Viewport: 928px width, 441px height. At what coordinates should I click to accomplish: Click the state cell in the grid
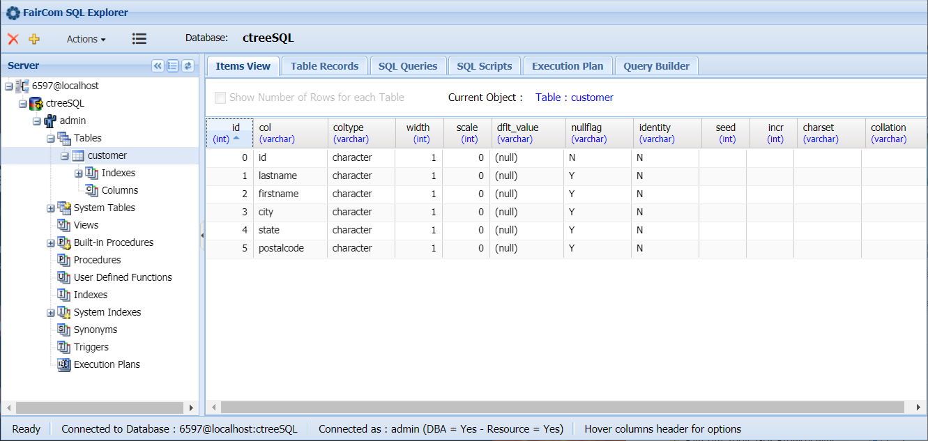290,230
